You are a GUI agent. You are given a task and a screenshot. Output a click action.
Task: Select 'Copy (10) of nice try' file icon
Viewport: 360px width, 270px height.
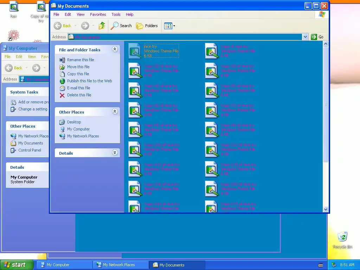[135, 149]
